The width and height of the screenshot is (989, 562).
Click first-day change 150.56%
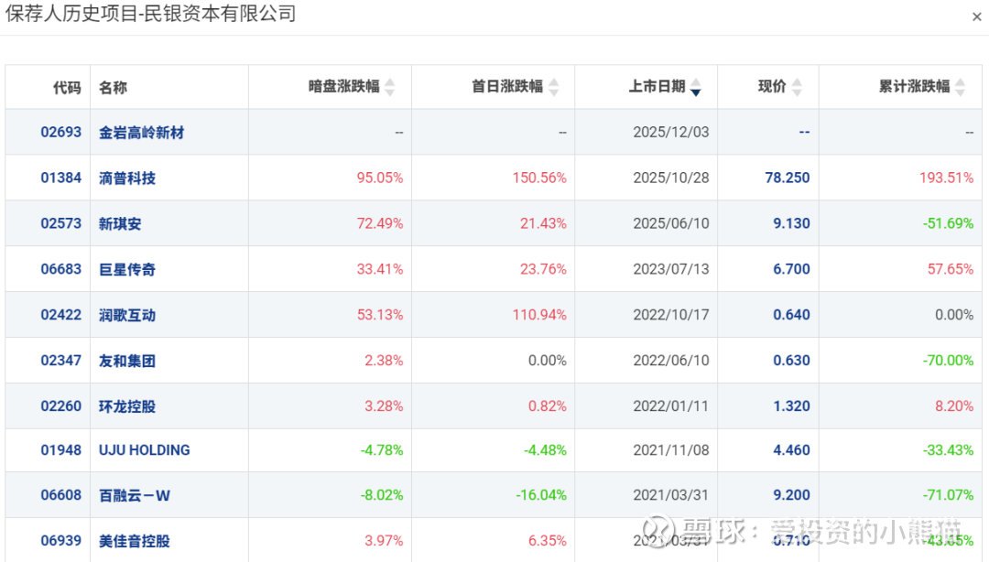point(539,178)
